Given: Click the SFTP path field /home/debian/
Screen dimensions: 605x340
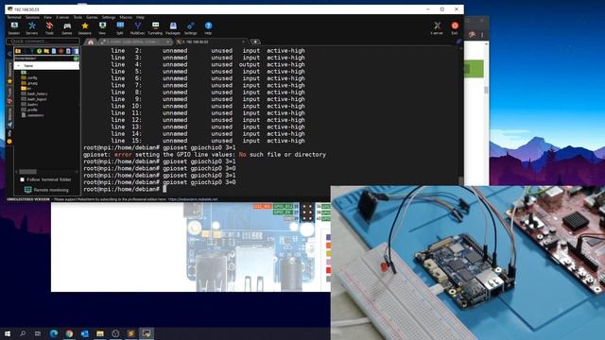Looking at the screenshot, I should (43, 59).
